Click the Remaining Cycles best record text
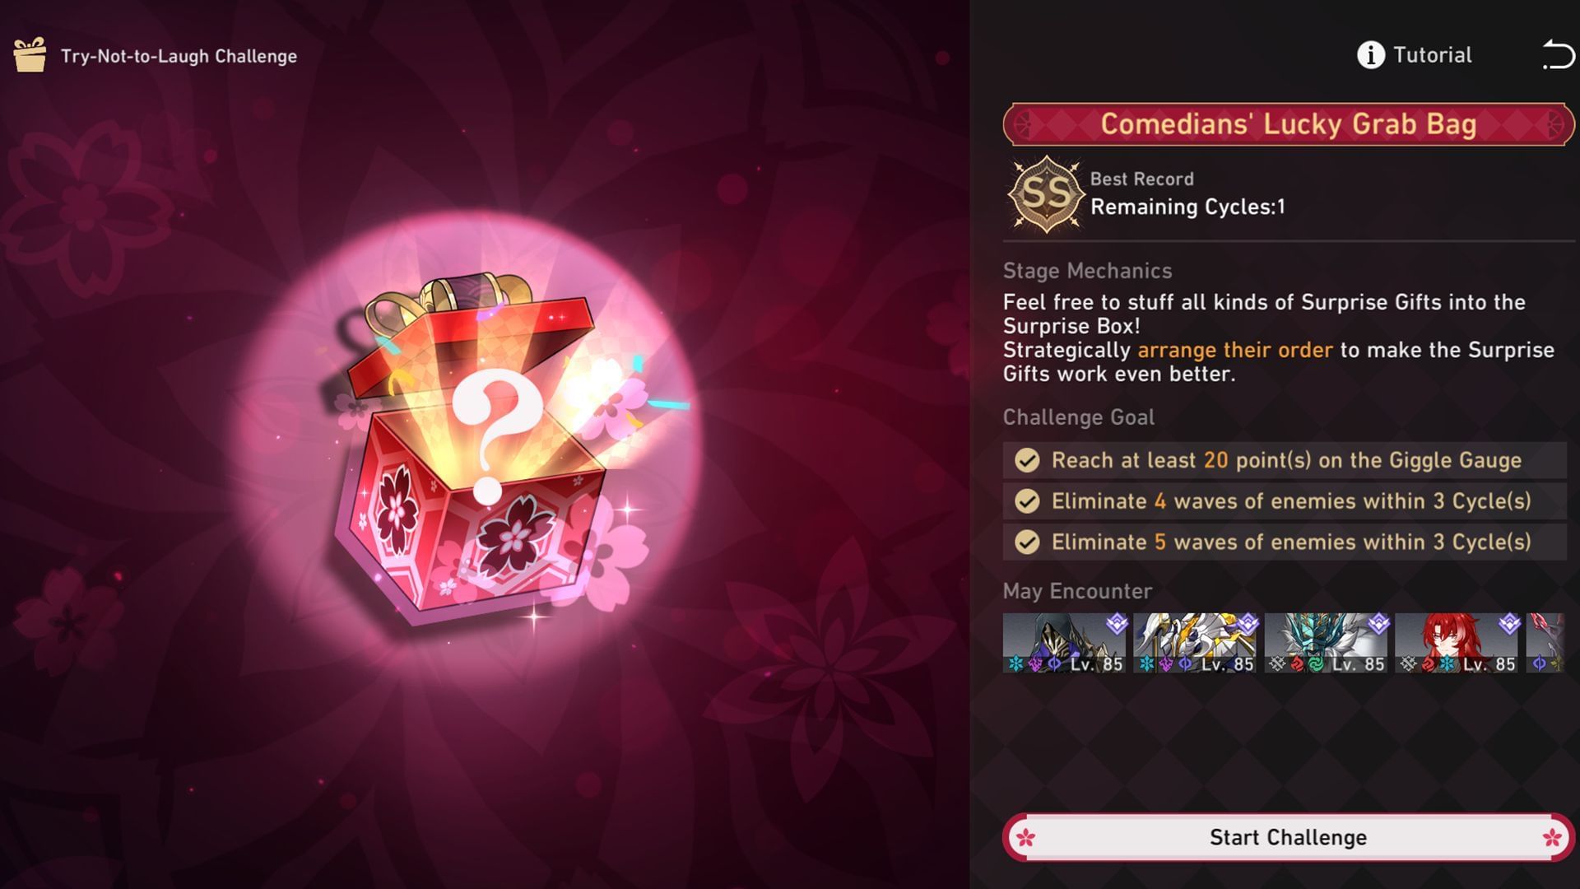 (1187, 207)
